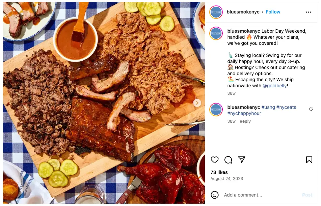Follow the bluesmokenyc account
321x206 pixels.
coord(273,12)
